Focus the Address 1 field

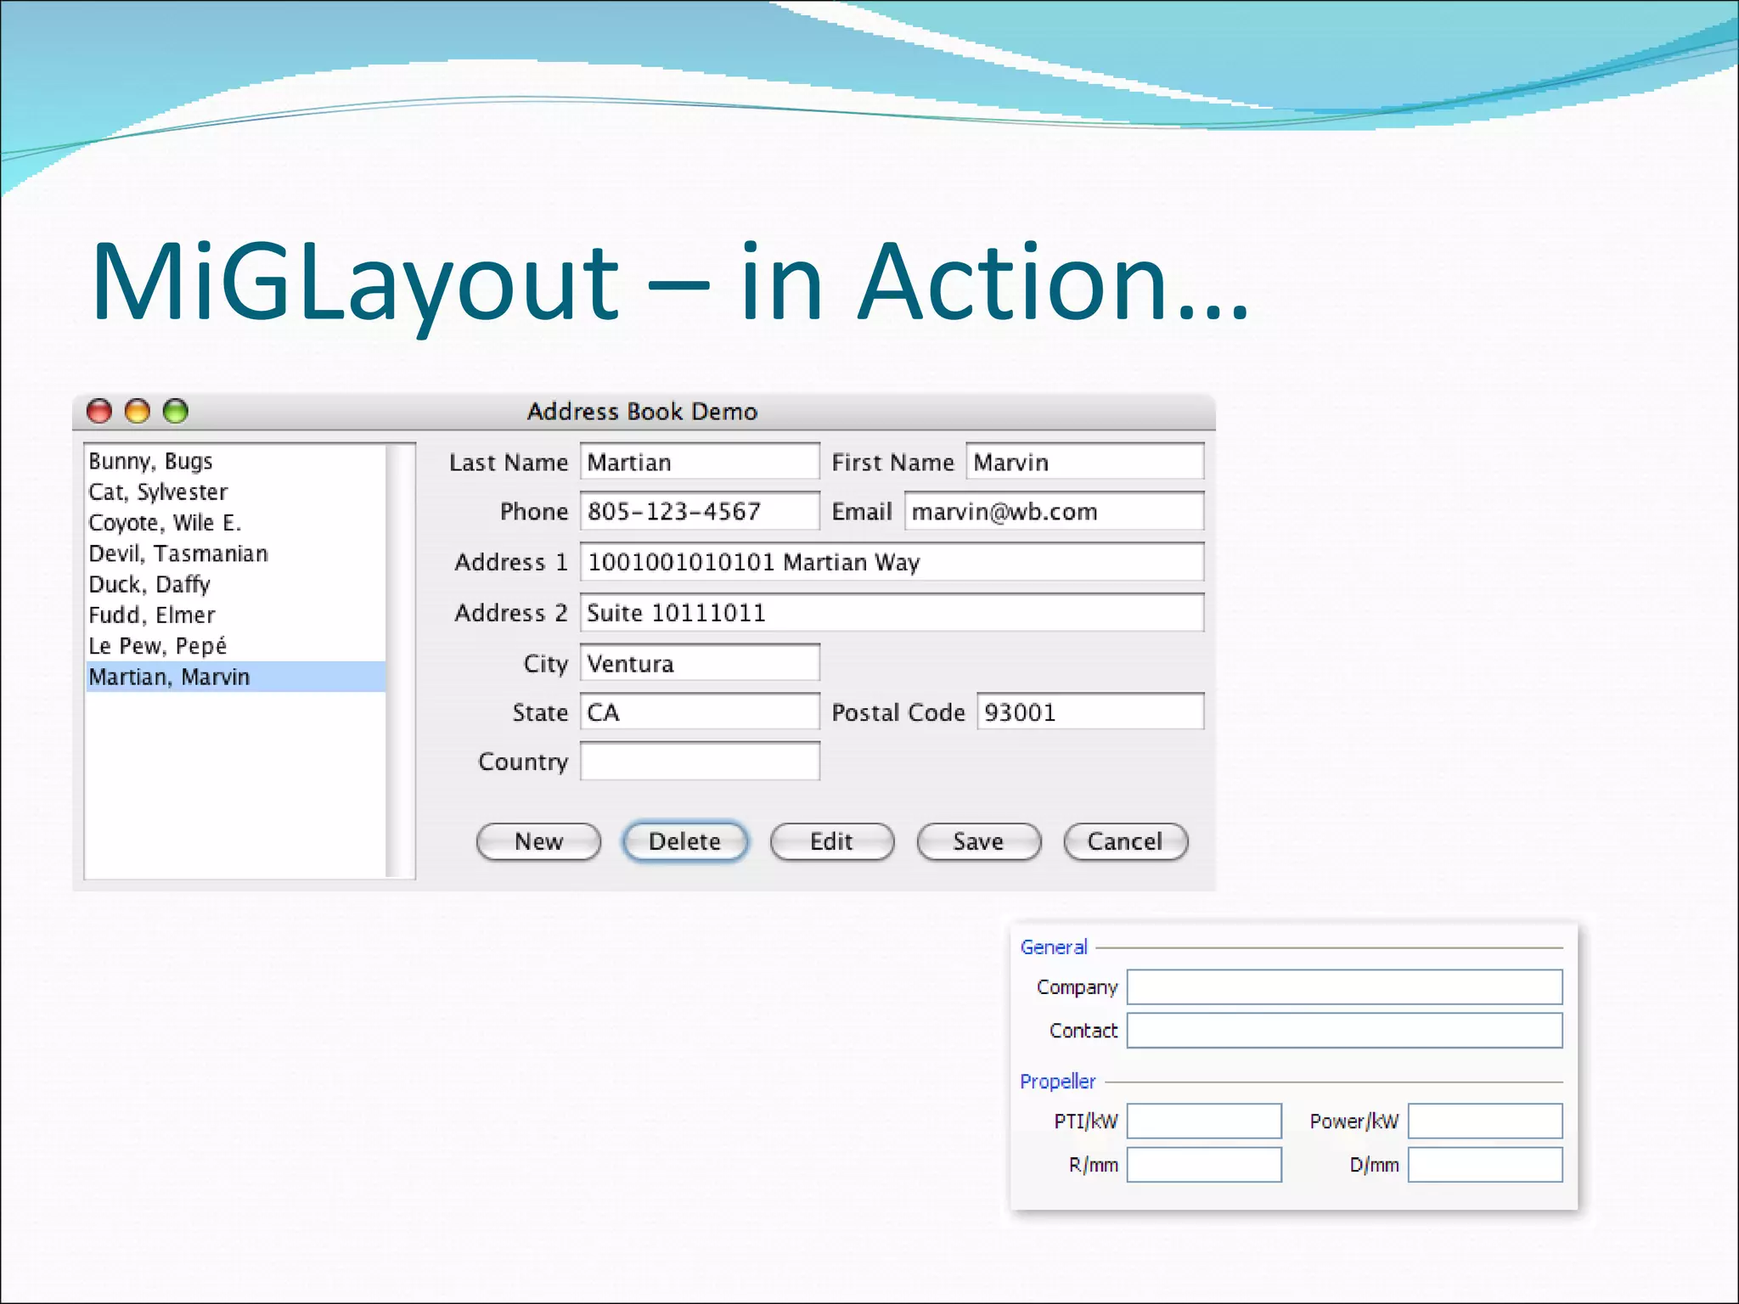click(892, 562)
